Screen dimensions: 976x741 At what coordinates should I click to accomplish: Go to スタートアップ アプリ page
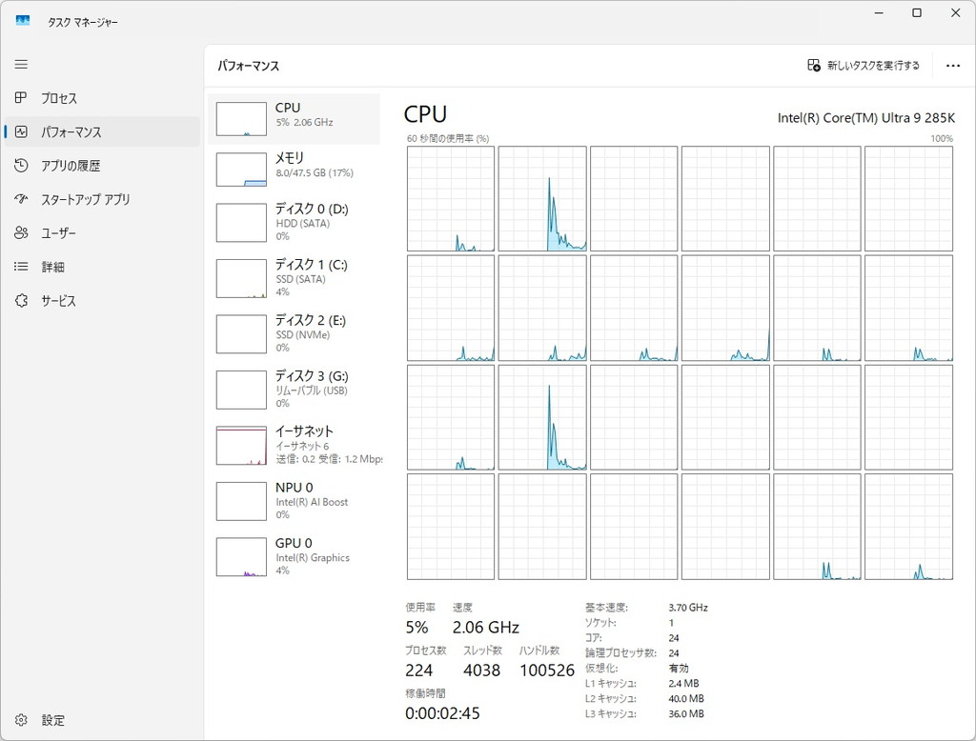coord(85,199)
